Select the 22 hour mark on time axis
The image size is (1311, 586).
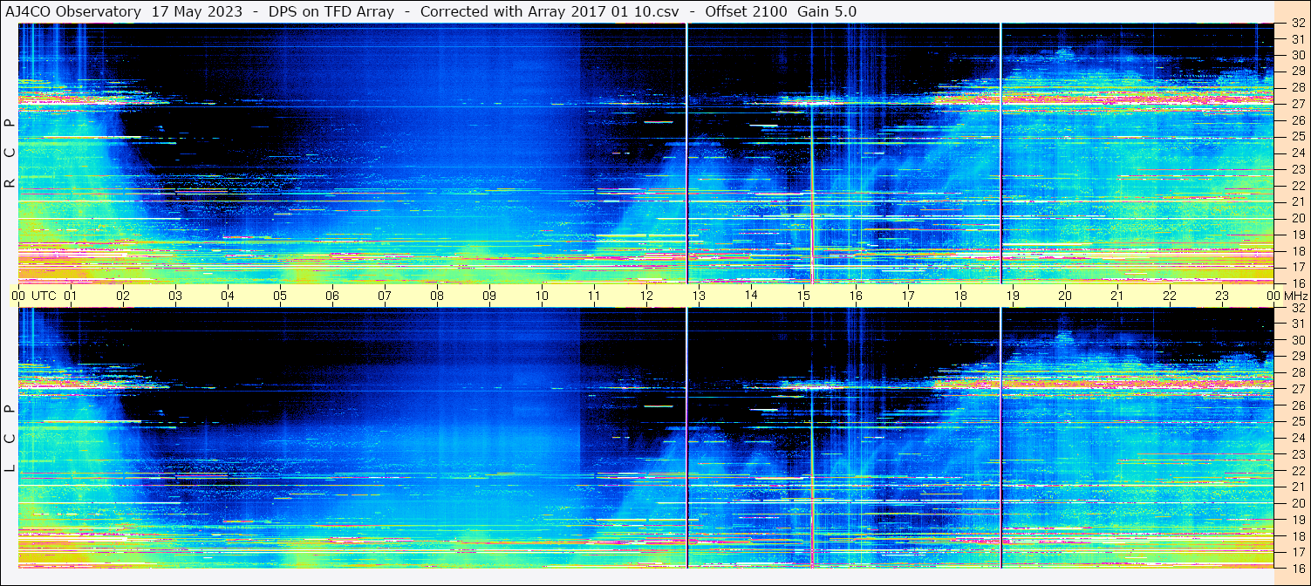point(1170,296)
